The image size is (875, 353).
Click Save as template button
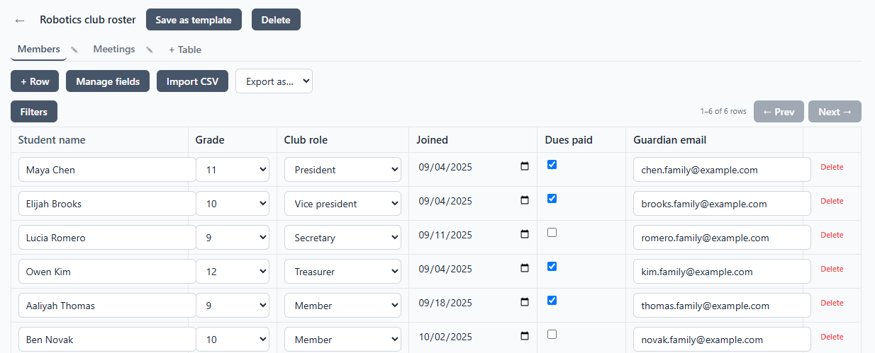[x=194, y=20]
